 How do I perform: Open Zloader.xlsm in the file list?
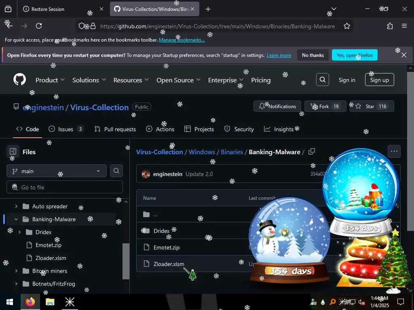tap(169, 264)
